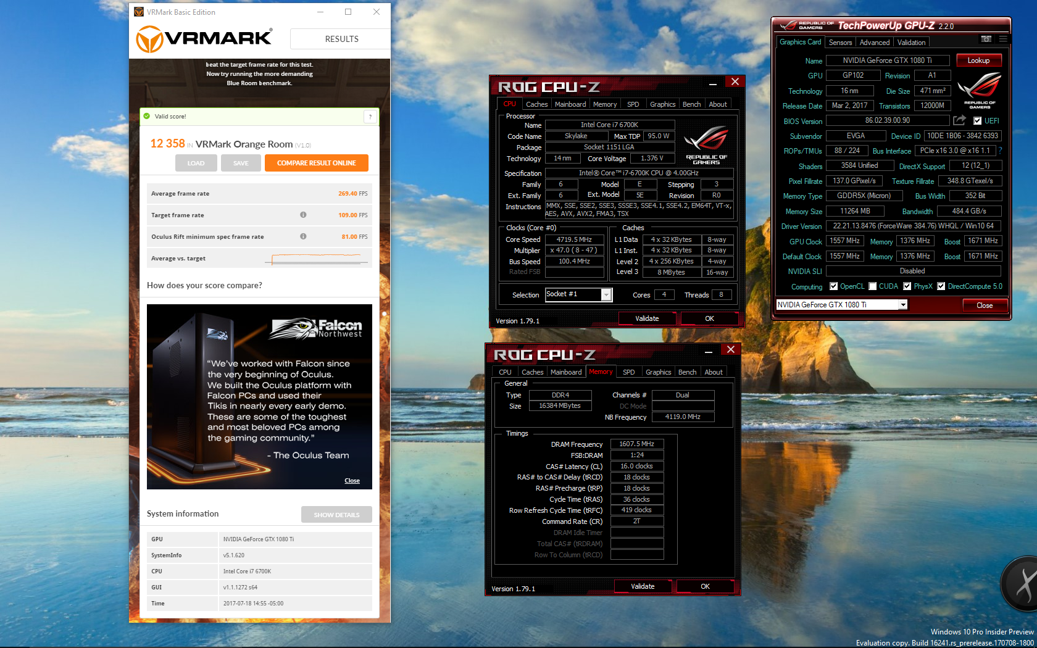The height and width of the screenshot is (648, 1037).
Task: Open Caches tab in CPU-Z processor window
Action: tap(536, 104)
